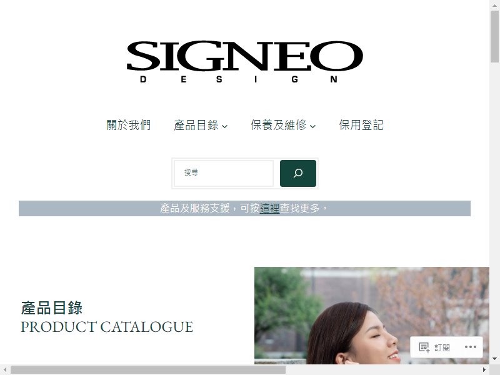Open the three-dots more options menu
The width and height of the screenshot is (500, 375).
point(471,347)
